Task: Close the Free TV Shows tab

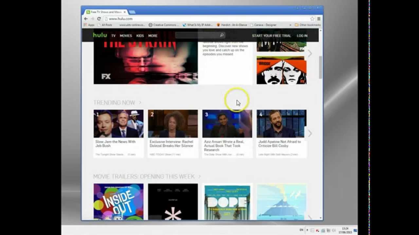Action: pyautogui.click(x=125, y=12)
